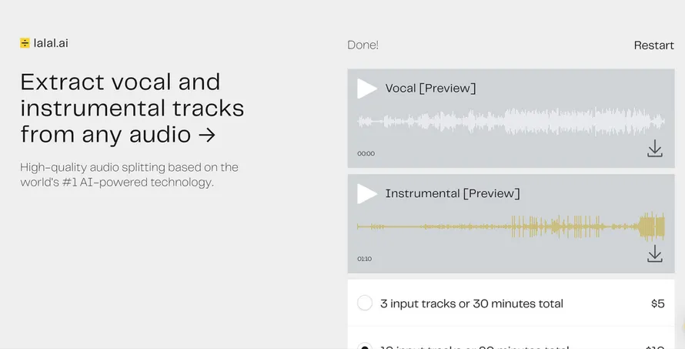
Task: Click the arrow after 'from any audio'
Action: click(207, 135)
